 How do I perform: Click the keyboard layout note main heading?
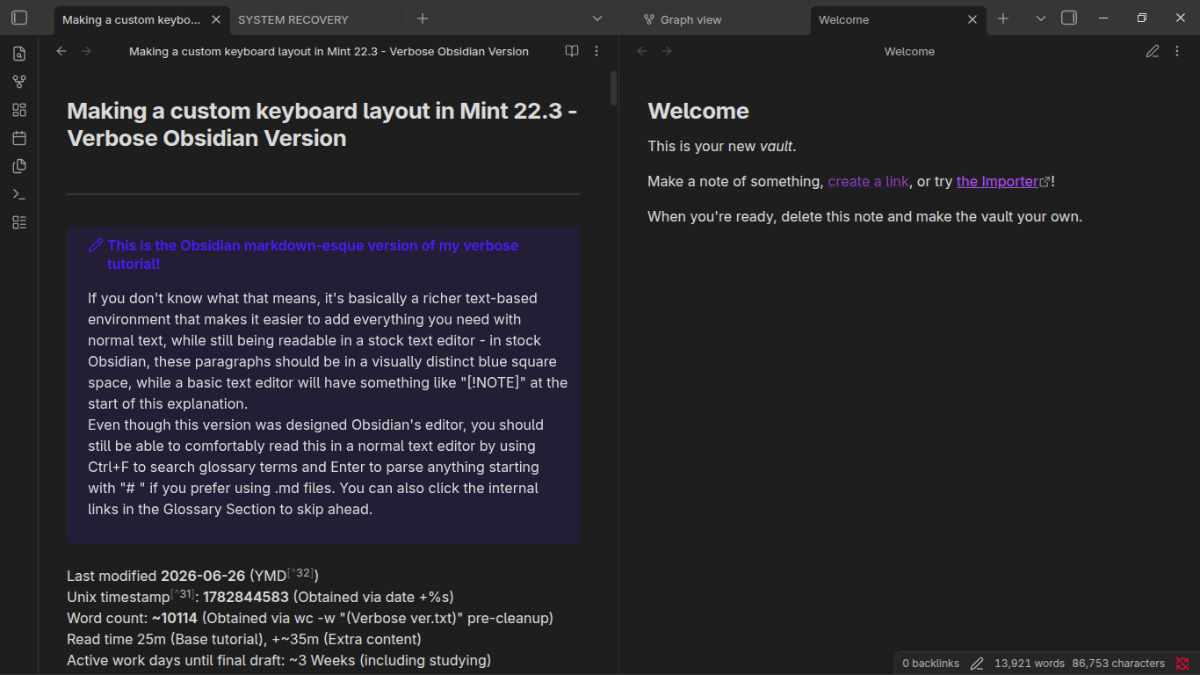pyautogui.click(x=322, y=125)
